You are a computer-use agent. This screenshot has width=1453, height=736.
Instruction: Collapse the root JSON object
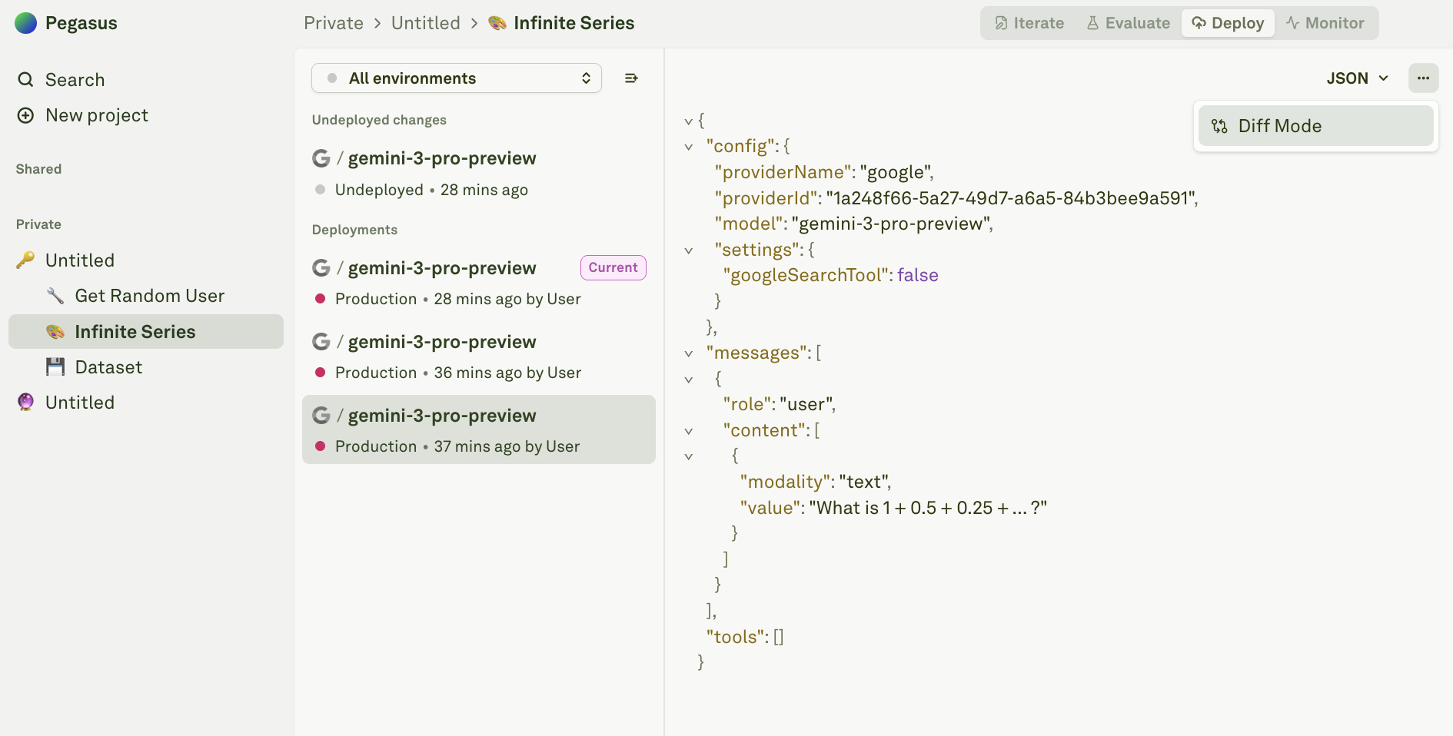coord(689,121)
